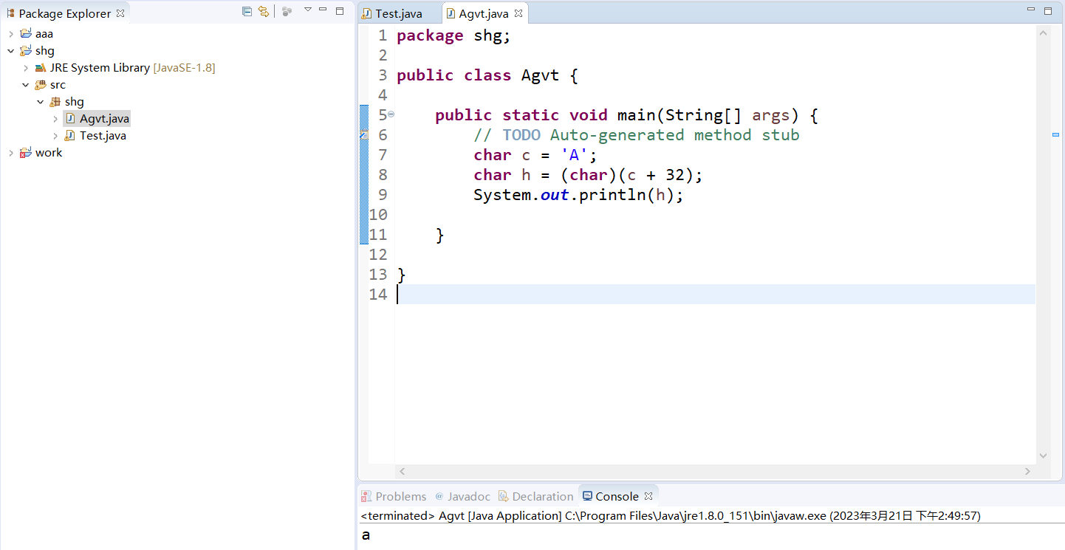Collapse the shg project node
Image resolution: width=1065 pixels, height=550 pixels.
[11, 51]
